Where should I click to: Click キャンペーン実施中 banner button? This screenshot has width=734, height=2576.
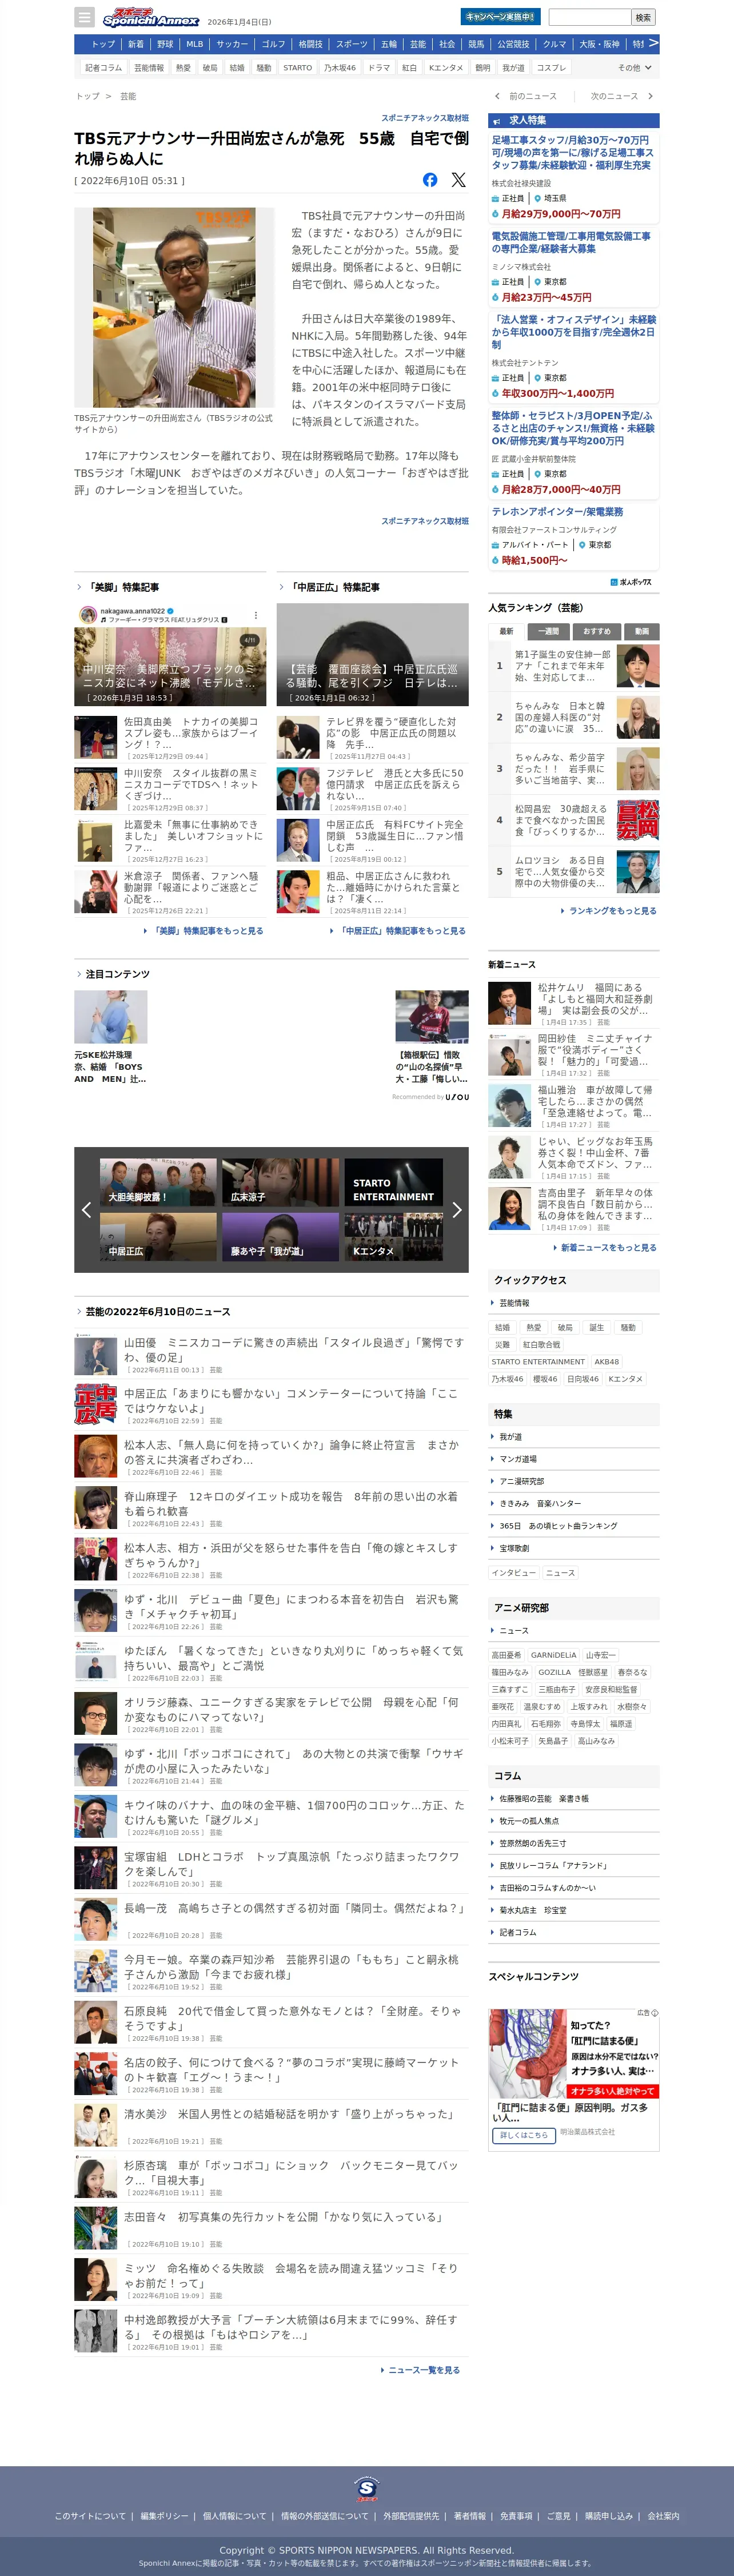[x=501, y=16]
